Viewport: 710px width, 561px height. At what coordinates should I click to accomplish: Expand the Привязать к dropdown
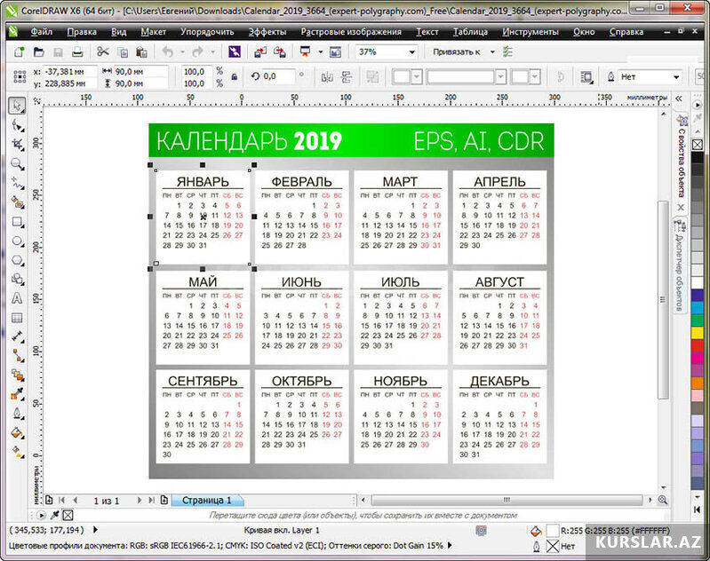492,52
